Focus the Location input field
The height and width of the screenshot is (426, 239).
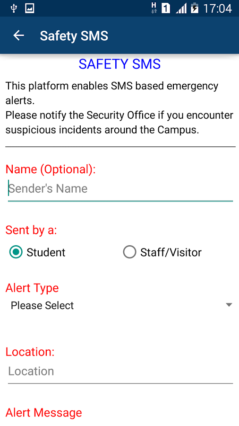click(120, 371)
